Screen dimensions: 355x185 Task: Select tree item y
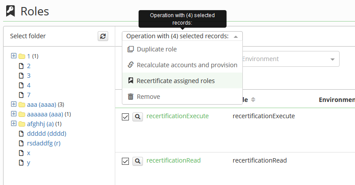(29, 163)
